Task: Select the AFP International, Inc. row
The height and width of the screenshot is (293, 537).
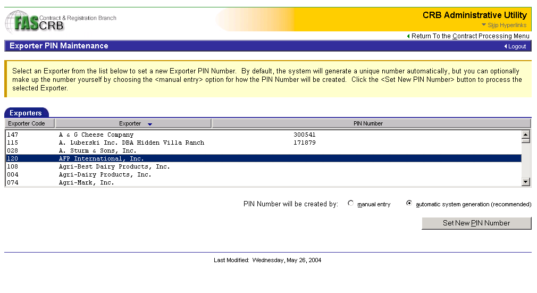Action: tap(263, 158)
